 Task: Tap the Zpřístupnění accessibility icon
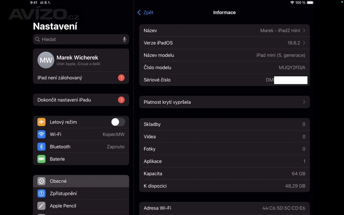(x=41, y=193)
